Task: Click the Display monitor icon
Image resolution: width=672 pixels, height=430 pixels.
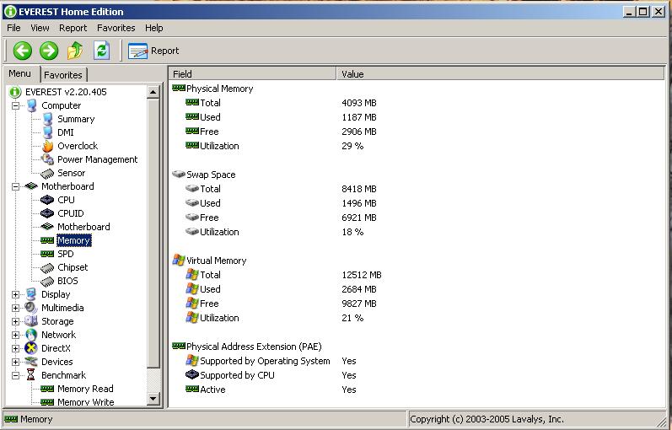Action: [31, 294]
